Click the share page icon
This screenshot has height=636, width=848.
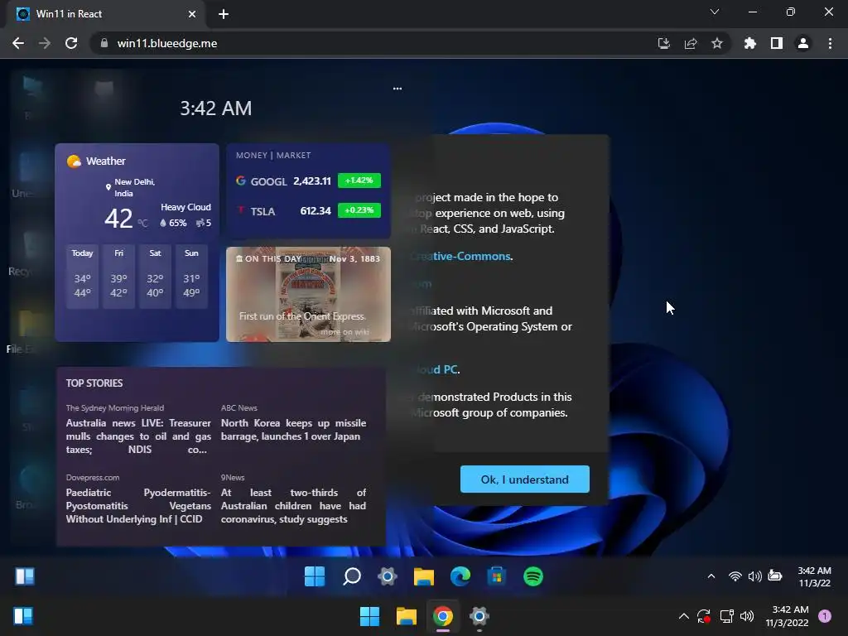tap(691, 43)
